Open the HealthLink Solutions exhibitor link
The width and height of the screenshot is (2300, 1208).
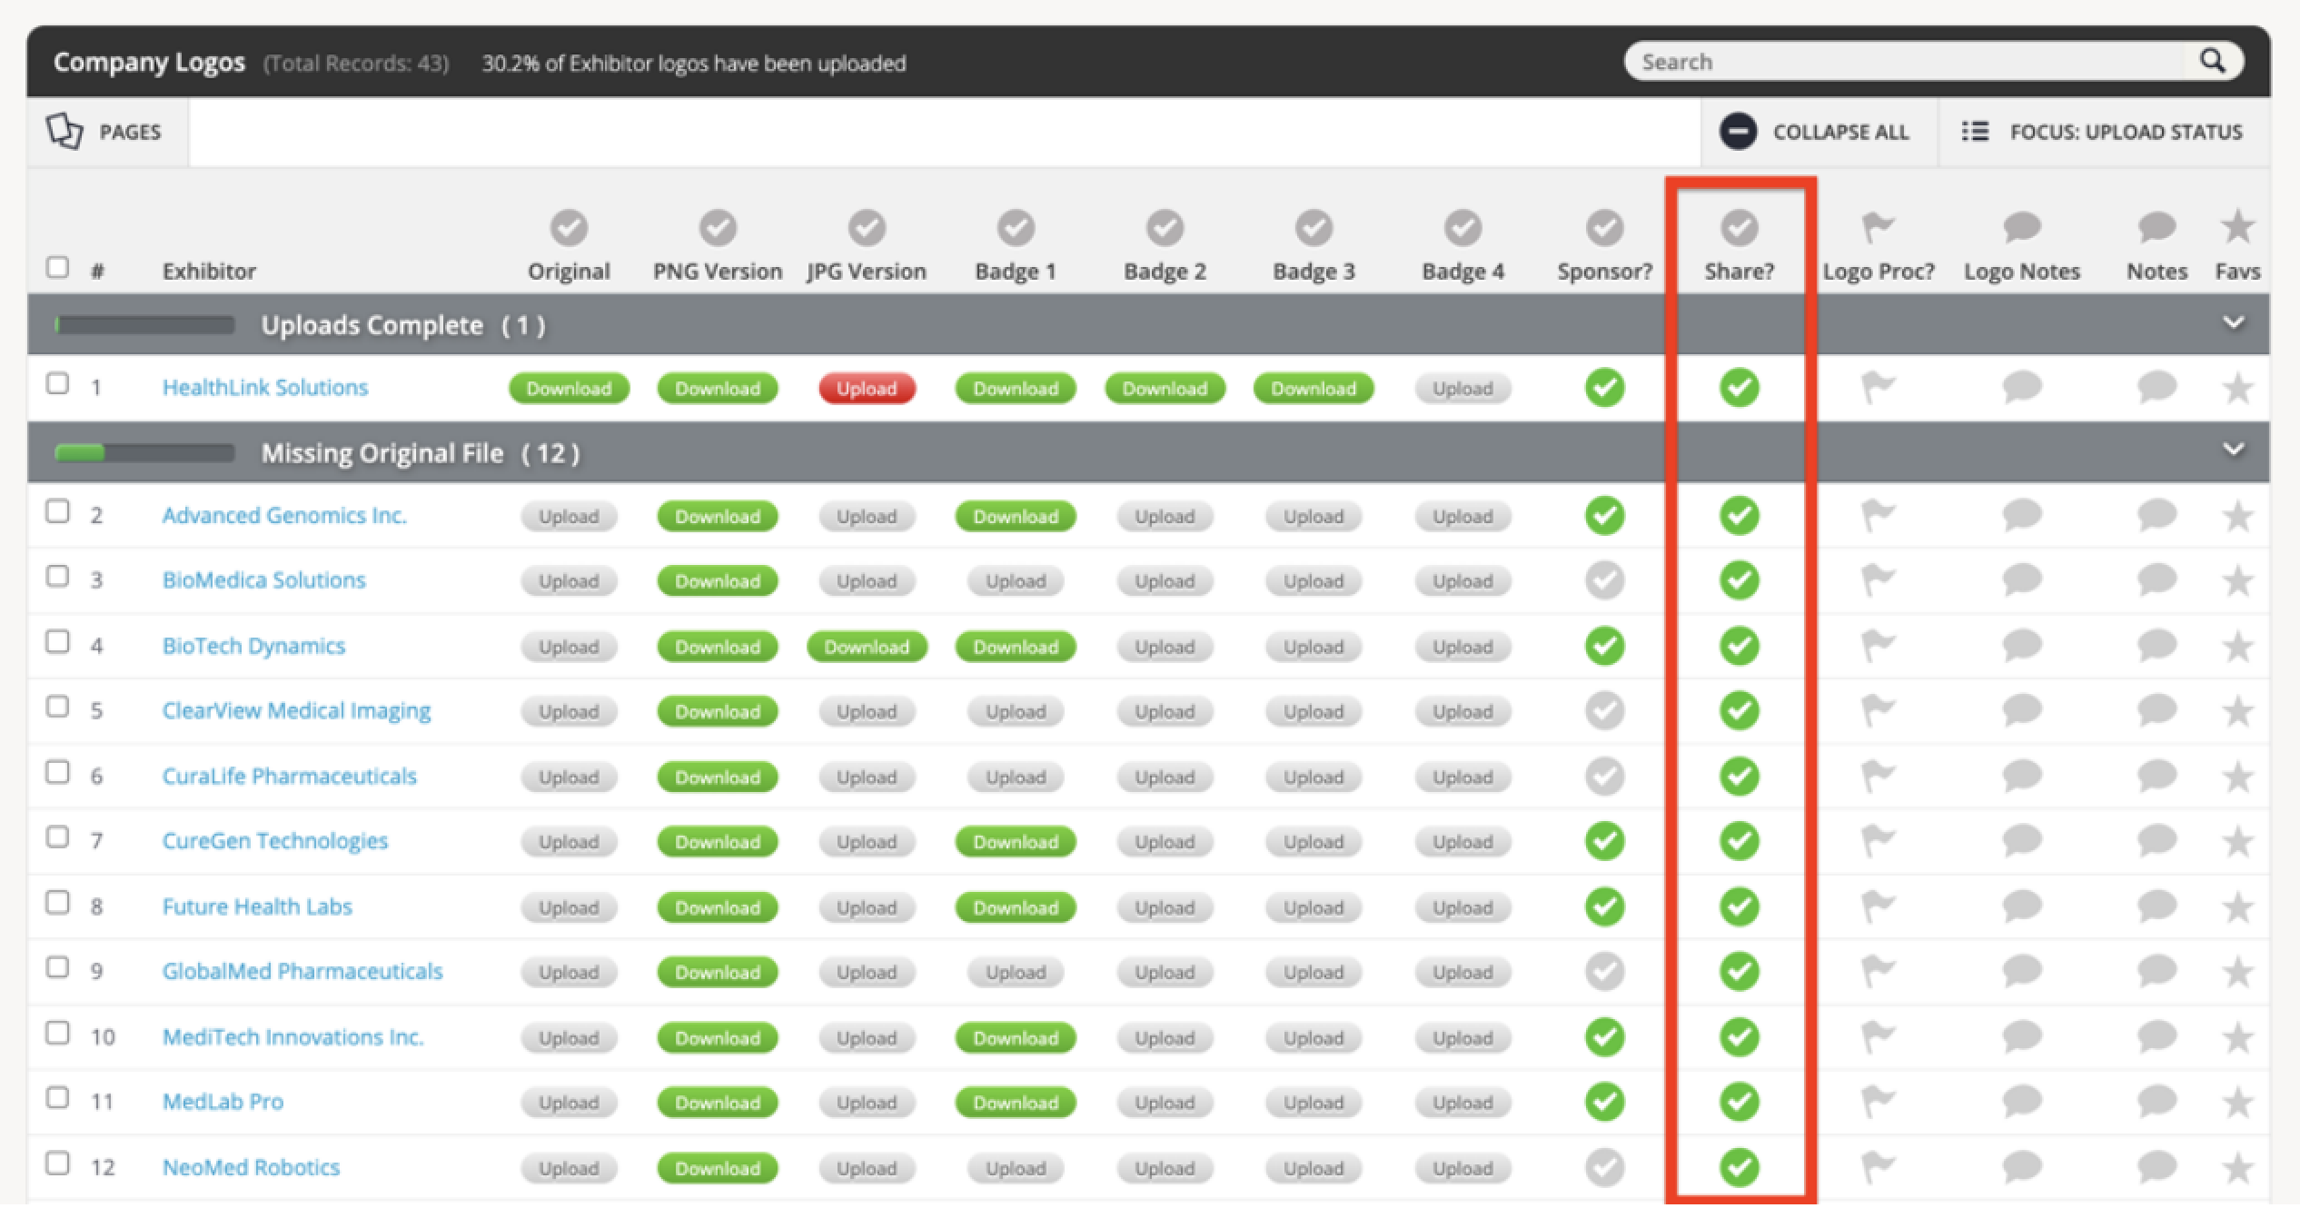(x=265, y=387)
